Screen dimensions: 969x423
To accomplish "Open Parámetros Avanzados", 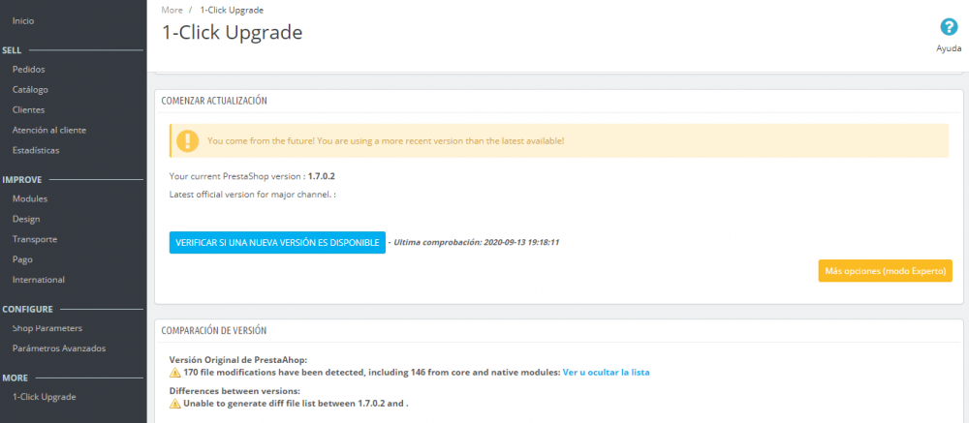I will tap(59, 348).
